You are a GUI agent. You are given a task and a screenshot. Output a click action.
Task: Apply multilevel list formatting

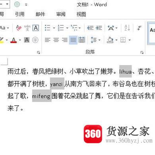(74, 28)
